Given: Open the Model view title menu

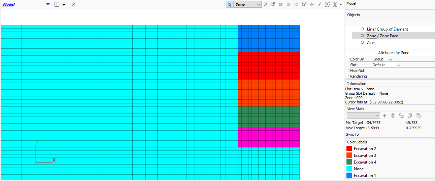Looking at the screenshot, I should coord(48,4).
